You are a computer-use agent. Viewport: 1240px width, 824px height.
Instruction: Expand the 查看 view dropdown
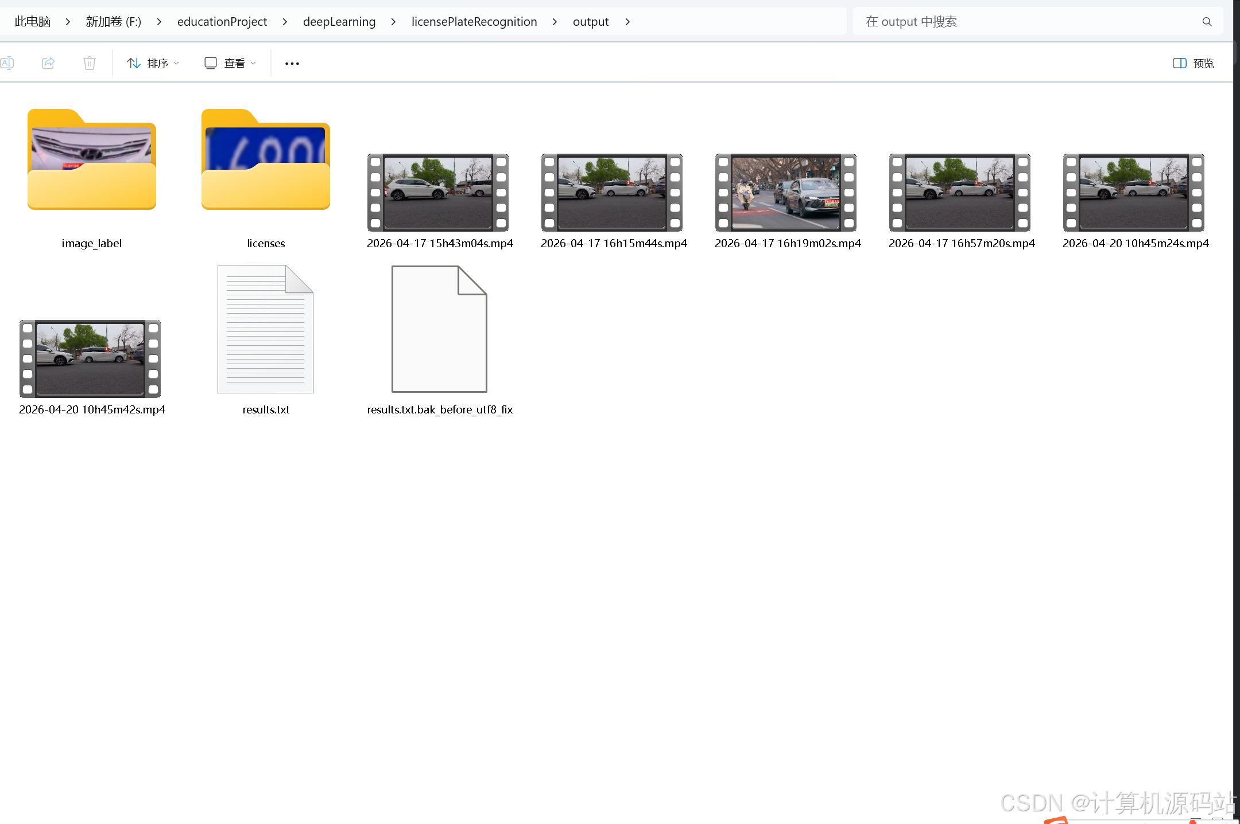click(230, 63)
